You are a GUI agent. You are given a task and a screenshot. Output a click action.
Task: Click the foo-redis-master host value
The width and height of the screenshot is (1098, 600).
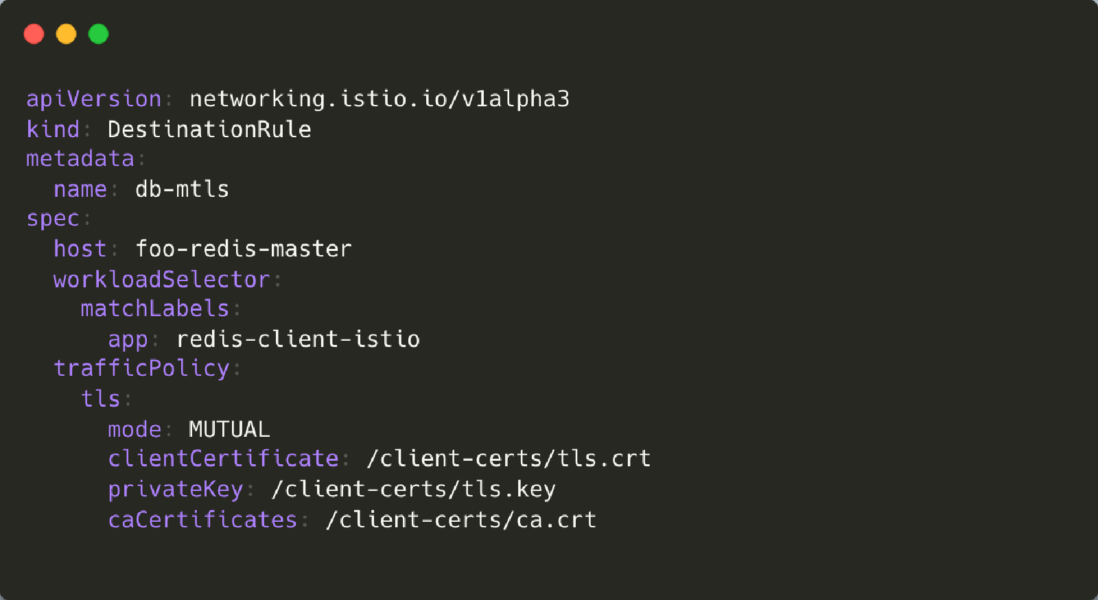click(x=244, y=248)
